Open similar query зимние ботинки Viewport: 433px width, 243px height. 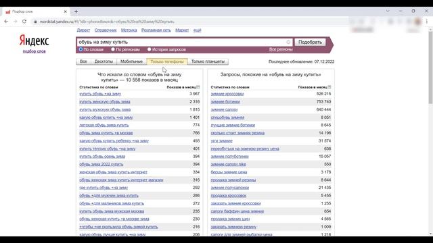coord(225,102)
